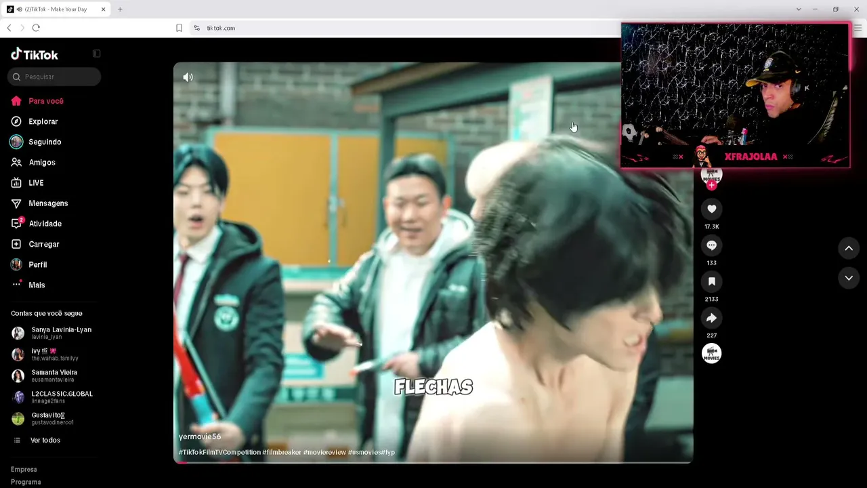Open the #TikTokFilmTVCompetition hashtag
The width and height of the screenshot is (867, 488).
[x=219, y=452]
